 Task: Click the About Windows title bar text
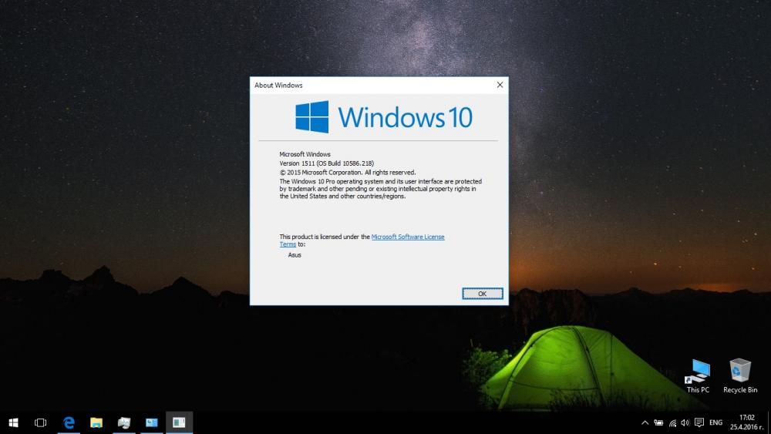click(x=278, y=85)
